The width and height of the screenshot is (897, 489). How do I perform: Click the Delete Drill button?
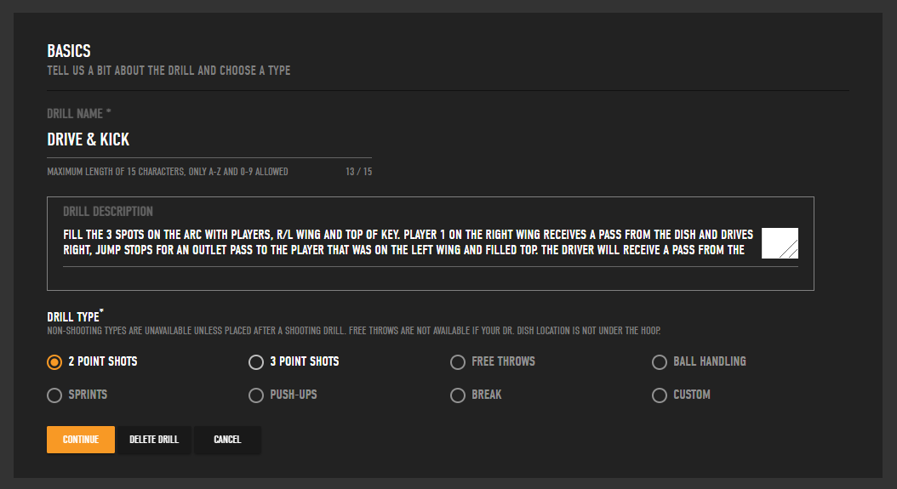coord(154,439)
